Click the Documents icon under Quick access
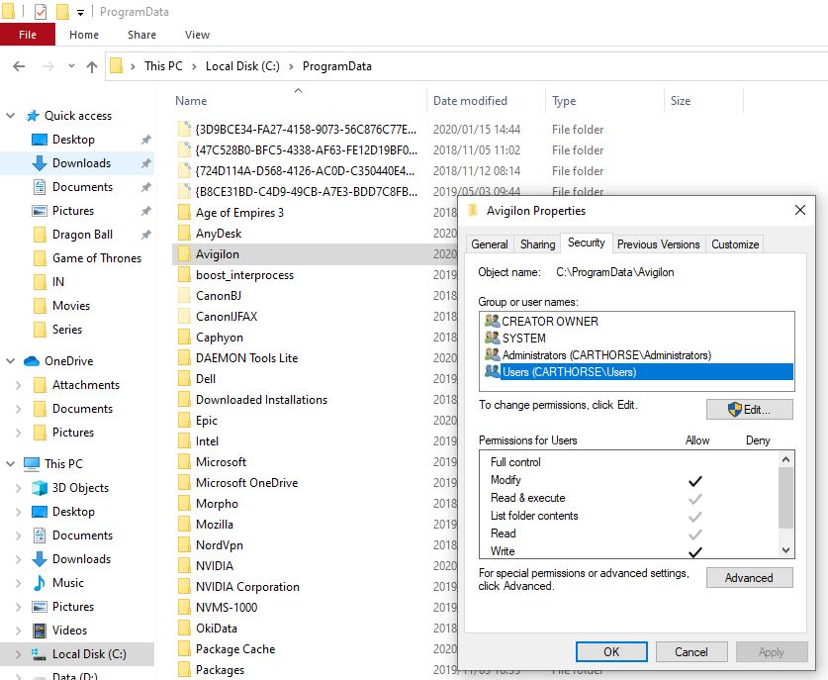The width and height of the screenshot is (828, 680). click(x=40, y=187)
